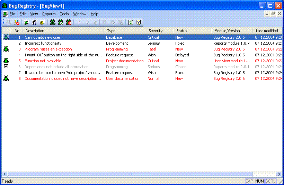Click the plain green bug toolbar icon
The height and width of the screenshot is (185, 284).
pyautogui.click(x=53, y=22)
